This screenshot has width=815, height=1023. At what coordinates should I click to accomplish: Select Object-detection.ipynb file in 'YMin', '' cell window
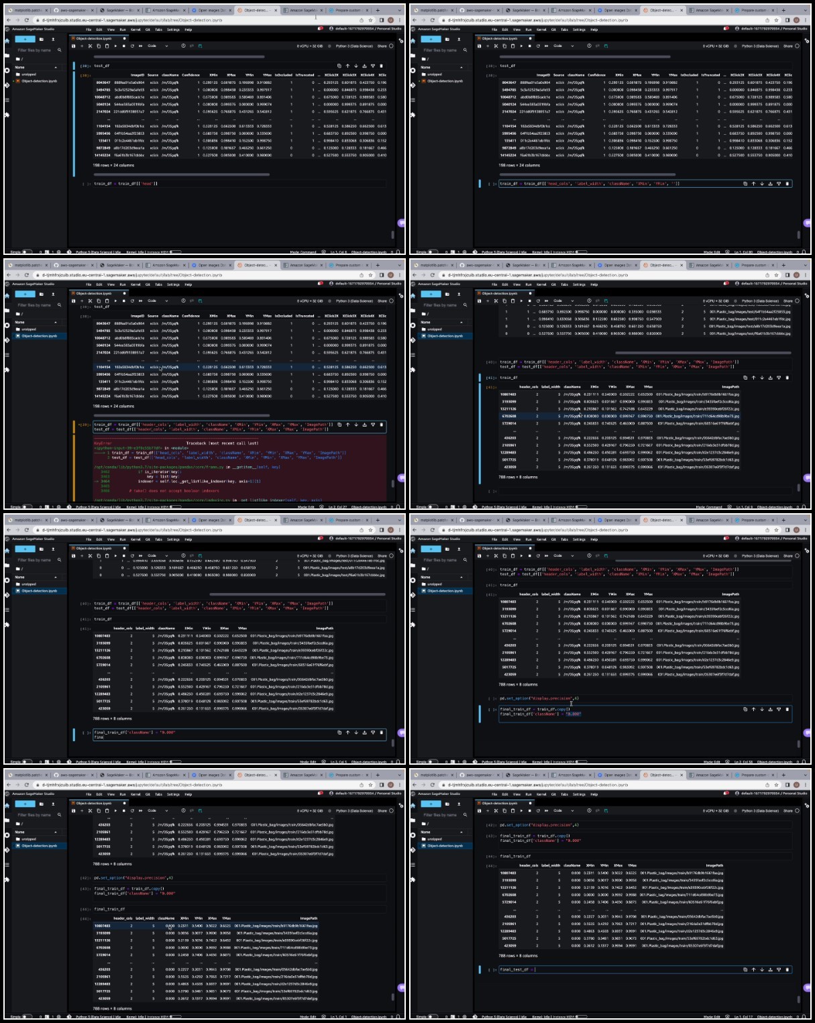click(x=446, y=80)
